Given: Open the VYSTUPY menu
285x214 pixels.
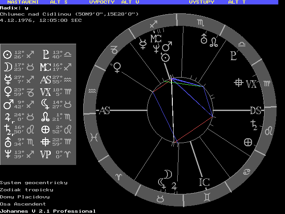Looking at the screenshot, I should pyautogui.click(x=201, y=2).
